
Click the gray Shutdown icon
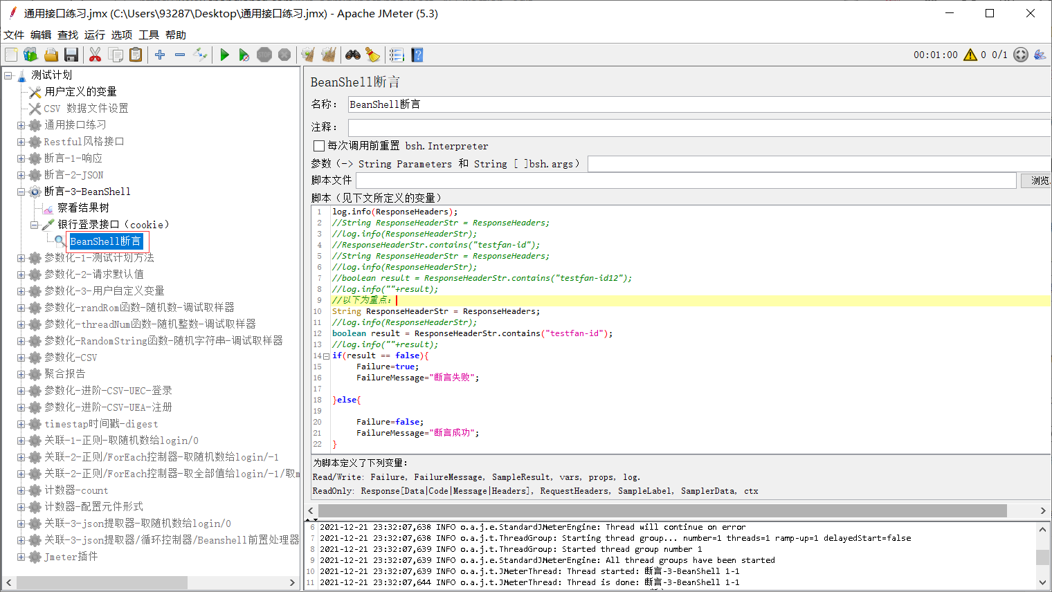[x=284, y=55]
